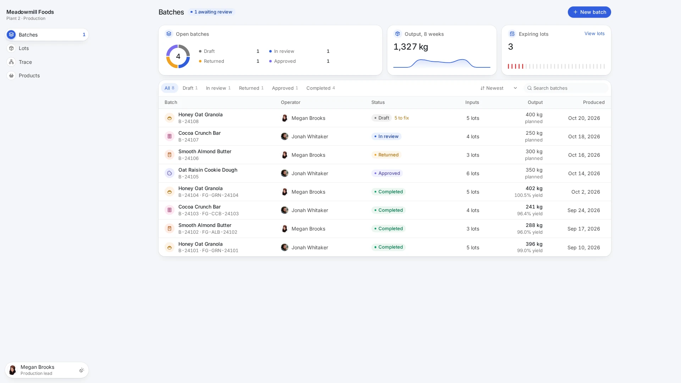Switch to the Returned tab

pyautogui.click(x=251, y=88)
